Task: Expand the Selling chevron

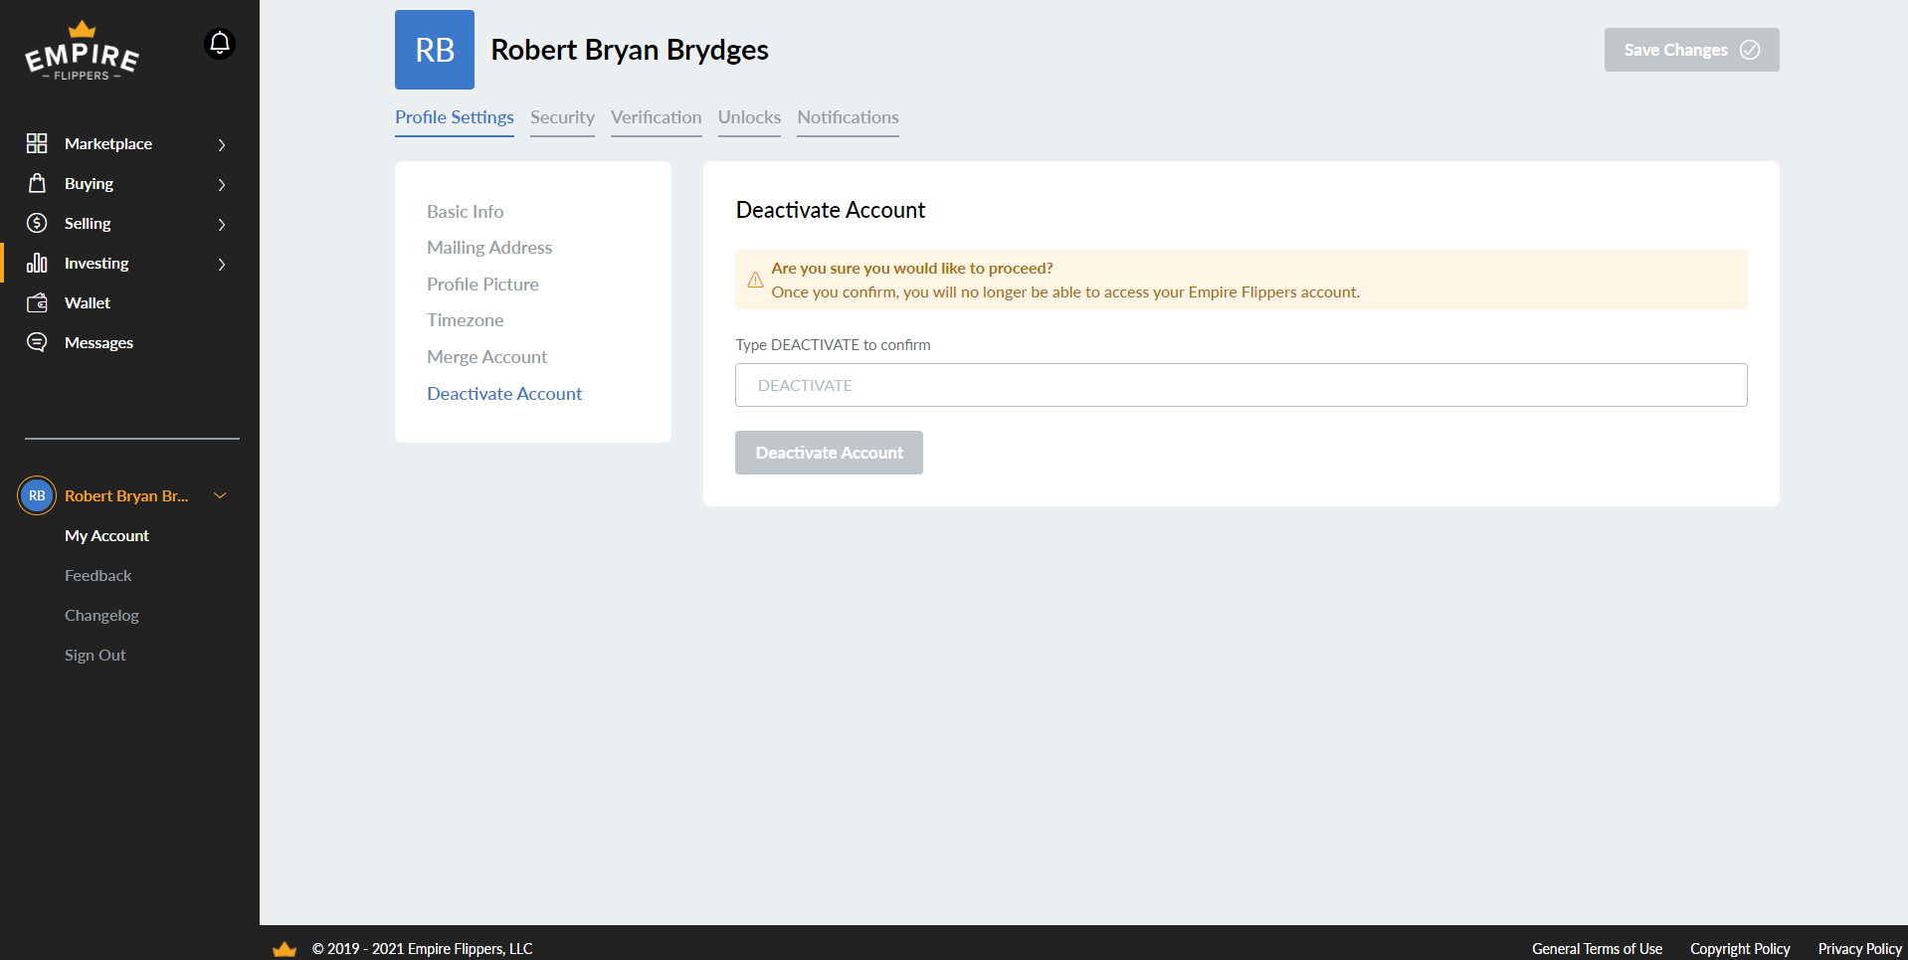Action: 222,224
